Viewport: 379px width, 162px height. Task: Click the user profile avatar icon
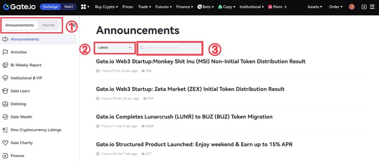tap(352, 7)
